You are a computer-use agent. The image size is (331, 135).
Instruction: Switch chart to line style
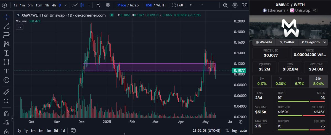[x=75, y=5]
